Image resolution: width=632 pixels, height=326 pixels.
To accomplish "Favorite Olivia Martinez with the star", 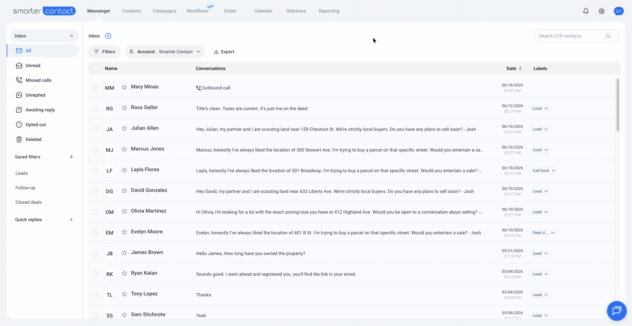I will coord(124,211).
